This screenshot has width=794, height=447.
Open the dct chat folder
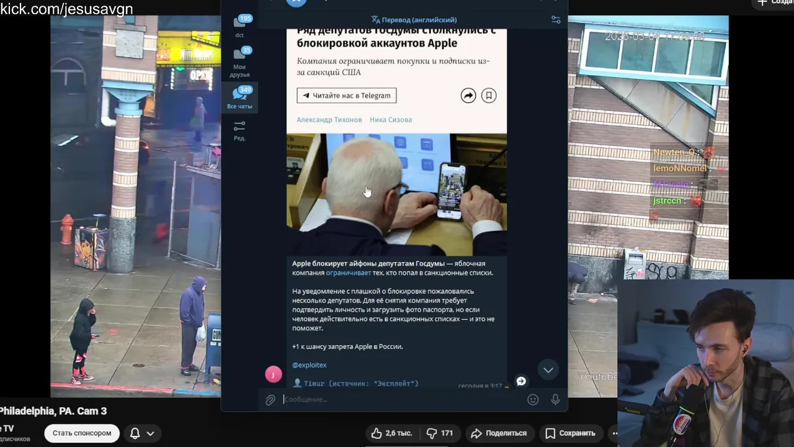[x=239, y=27]
